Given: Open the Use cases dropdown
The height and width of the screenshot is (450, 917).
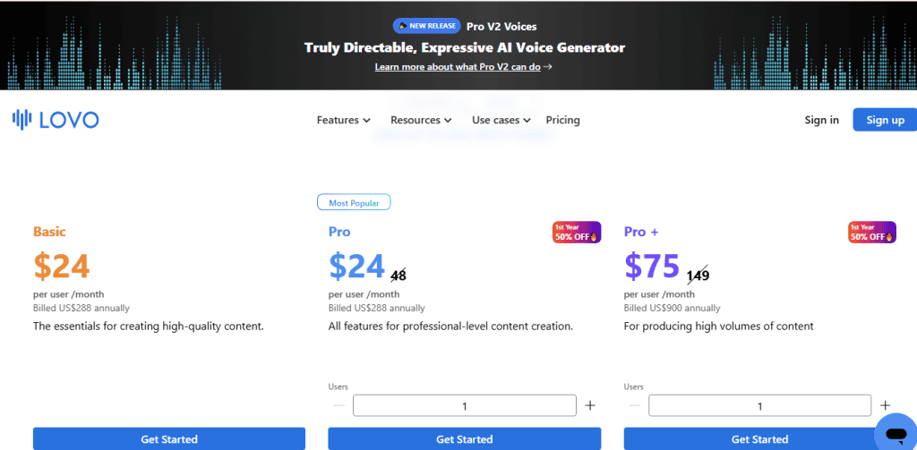Looking at the screenshot, I should pyautogui.click(x=501, y=120).
